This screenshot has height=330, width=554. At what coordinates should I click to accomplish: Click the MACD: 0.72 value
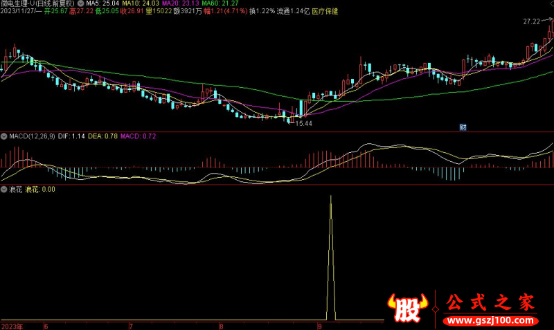click(x=138, y=136)
